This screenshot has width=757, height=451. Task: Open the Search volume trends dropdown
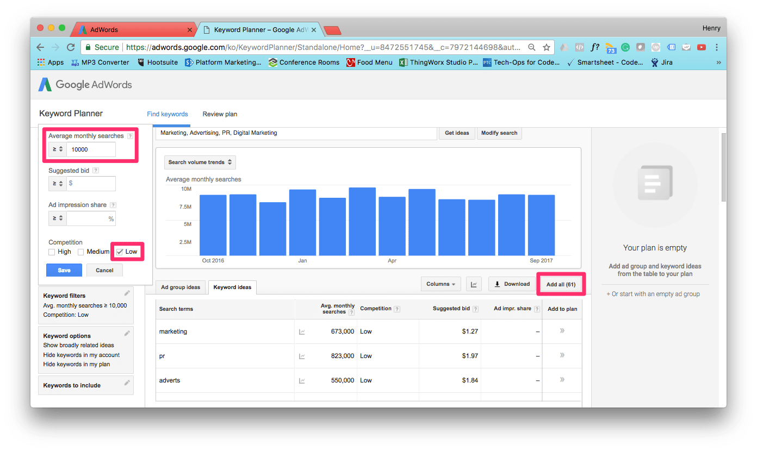click(x=200, y=162)
